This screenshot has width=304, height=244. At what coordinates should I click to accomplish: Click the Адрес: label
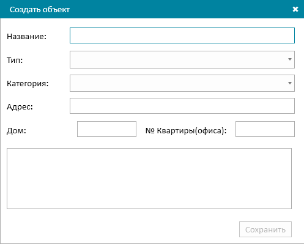(x=20, y=107)
